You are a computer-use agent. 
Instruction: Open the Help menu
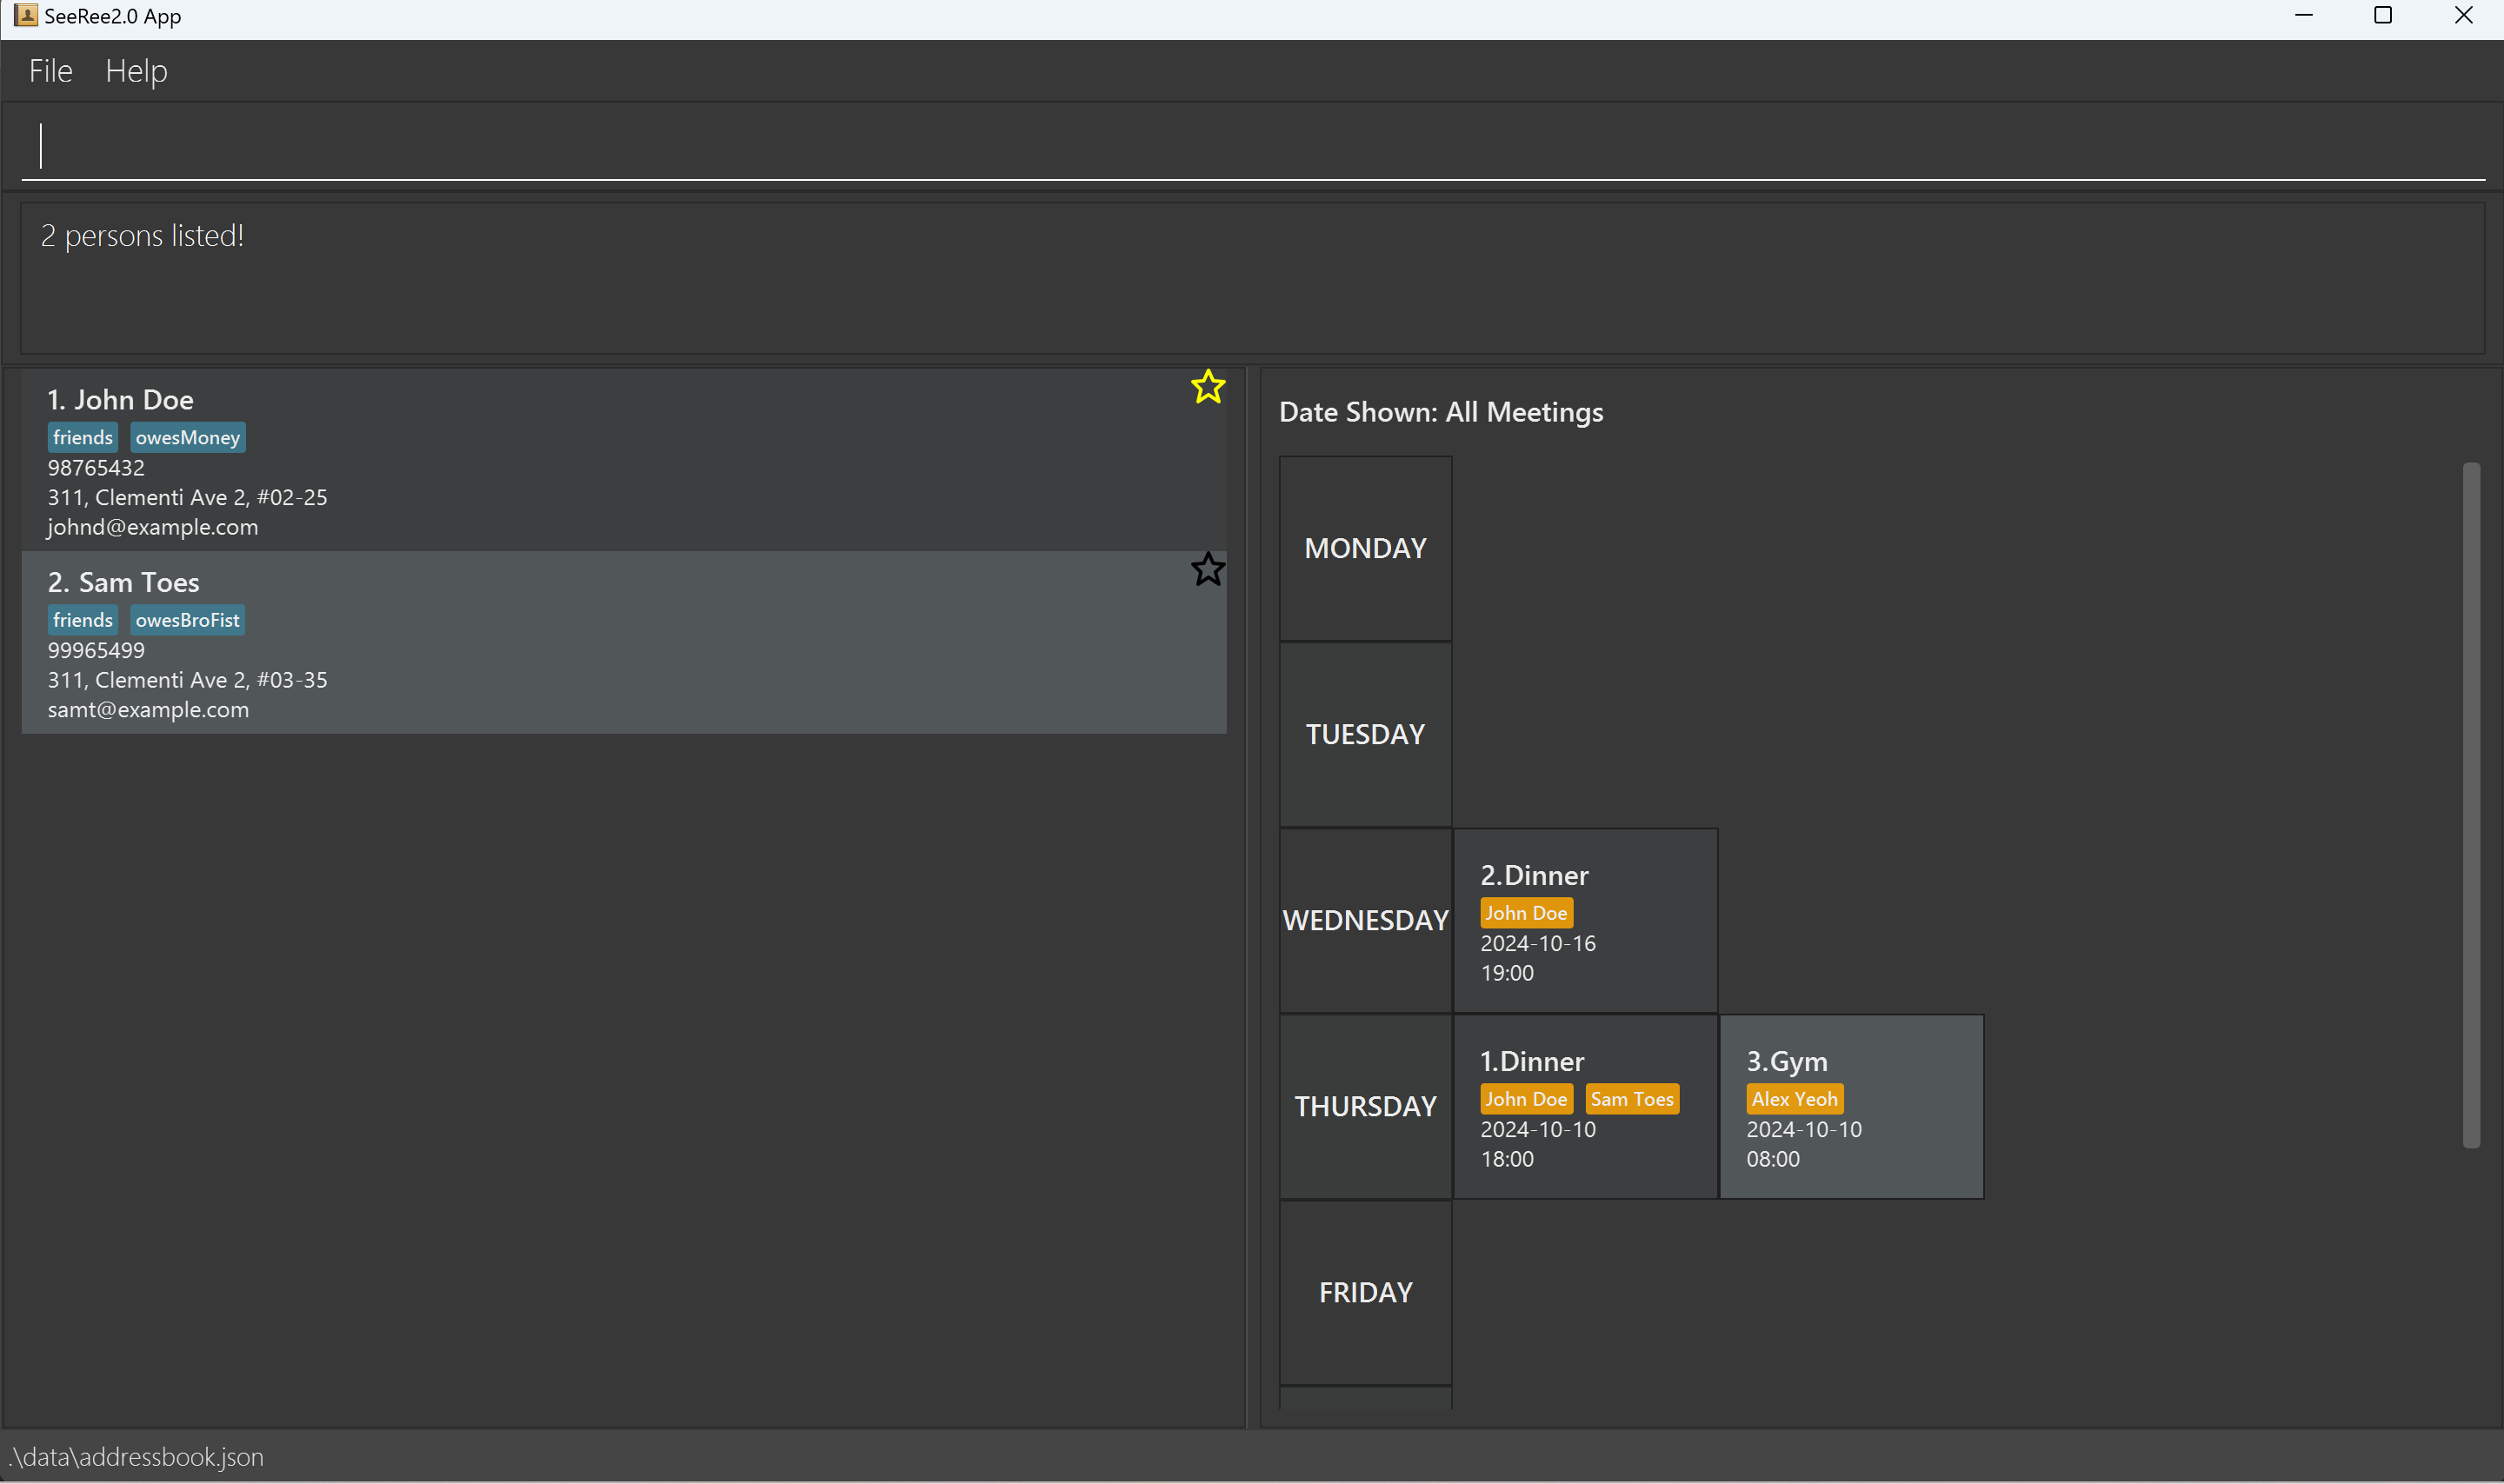point(136,70)
